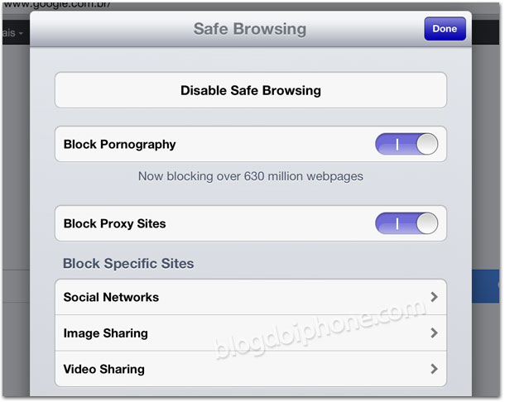Click the white knob of Block Proxy Sites switch
The height and width of the screenshot is (402, 505).
pos(427,223)
